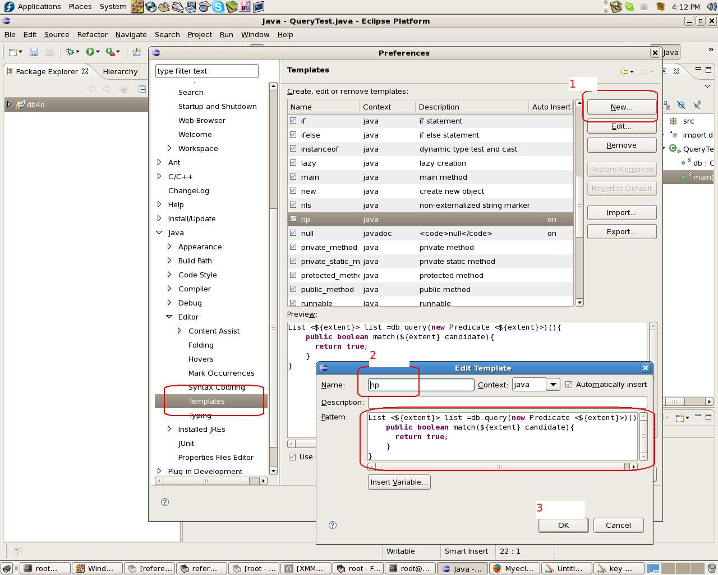Click the globe browser launcher in top panel

point(151,7)
